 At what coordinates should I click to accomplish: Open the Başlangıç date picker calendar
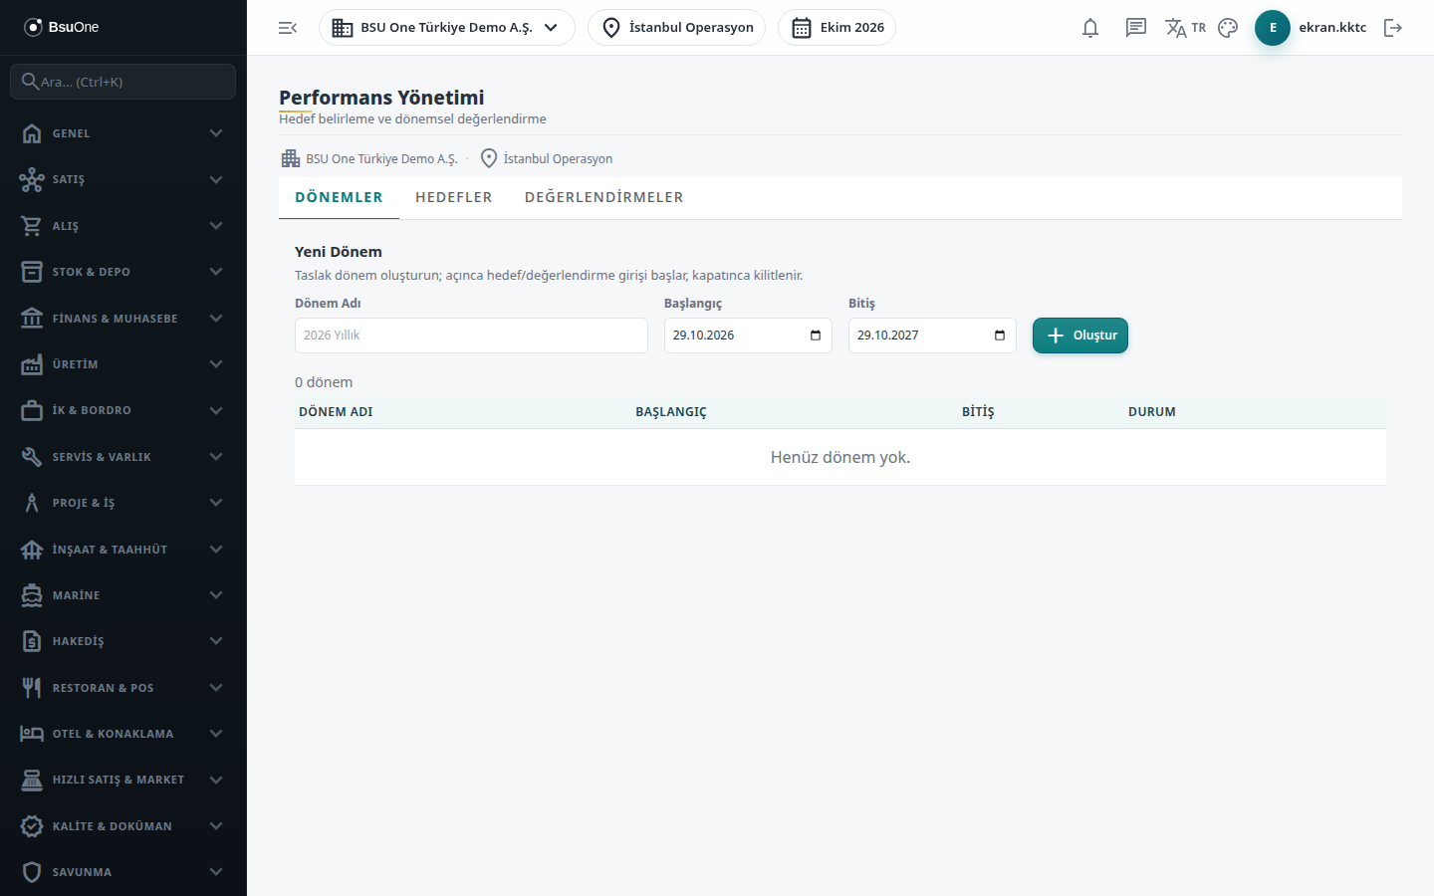point(816,336)
